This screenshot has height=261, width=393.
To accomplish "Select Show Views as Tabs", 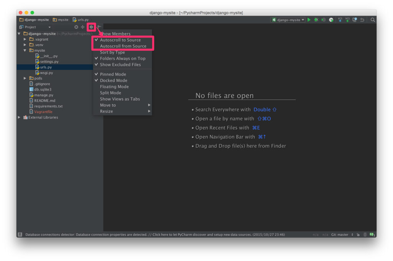I will coord(122,99).
